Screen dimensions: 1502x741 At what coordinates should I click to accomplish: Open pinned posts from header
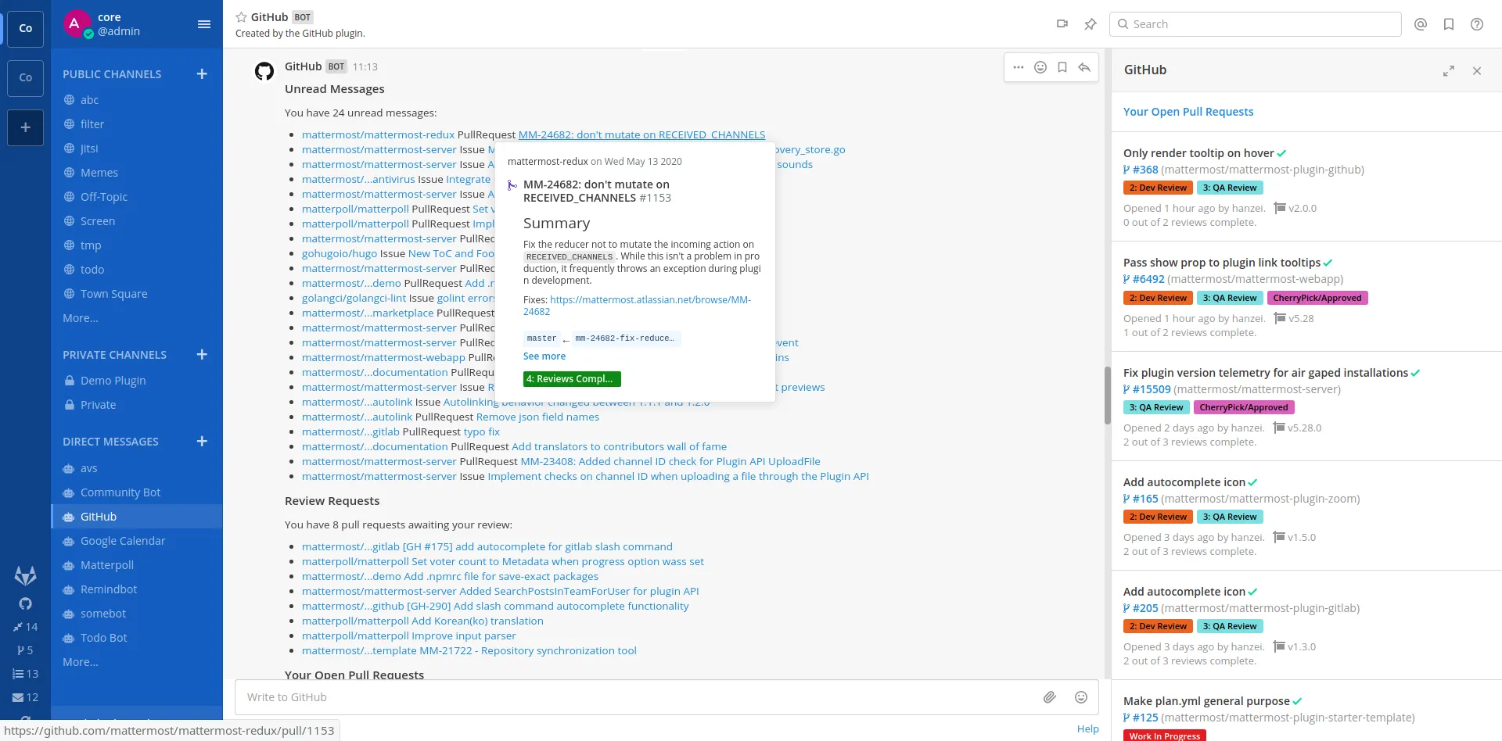[x=1090, y=24]
